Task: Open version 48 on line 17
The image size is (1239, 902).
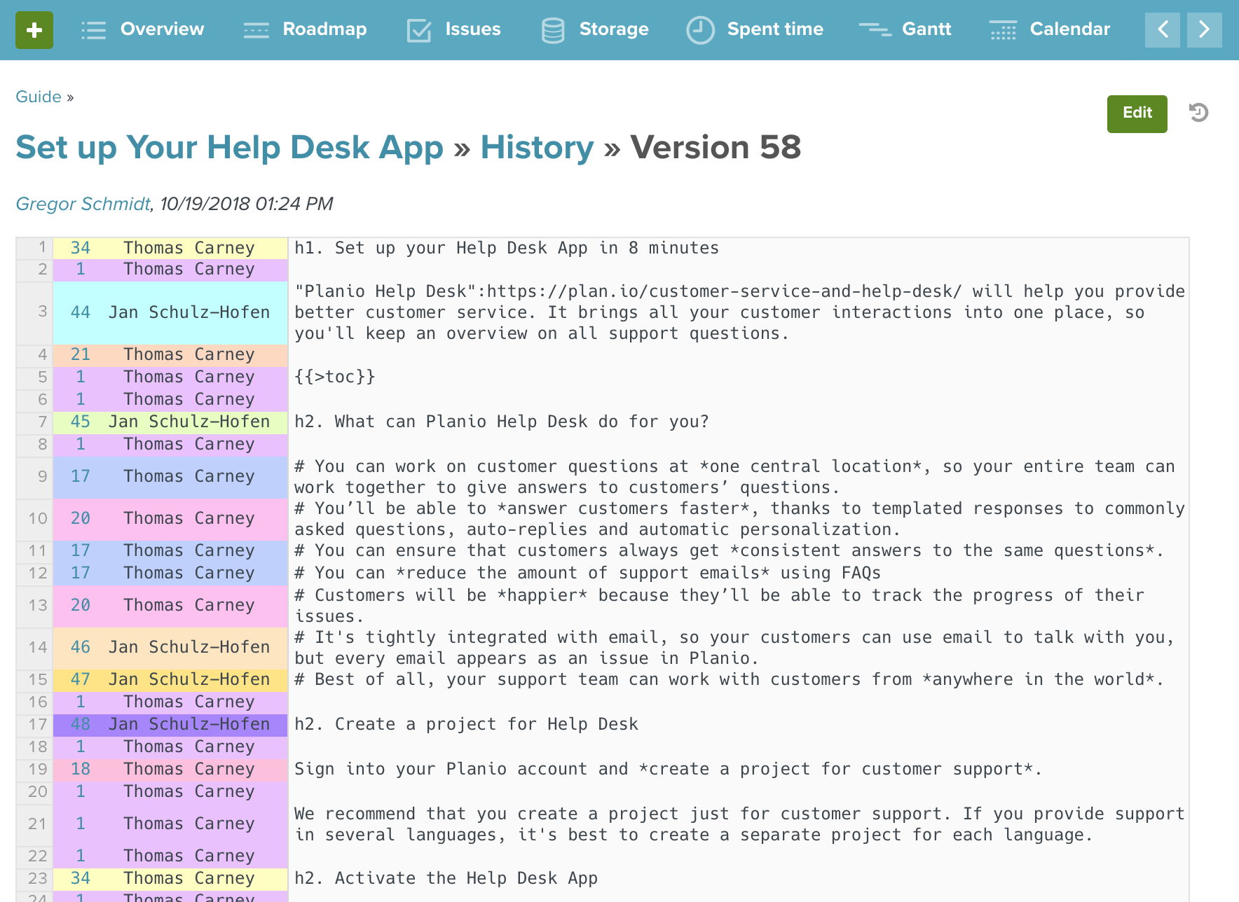Action: pyautogui.click(x=81, y=724)
